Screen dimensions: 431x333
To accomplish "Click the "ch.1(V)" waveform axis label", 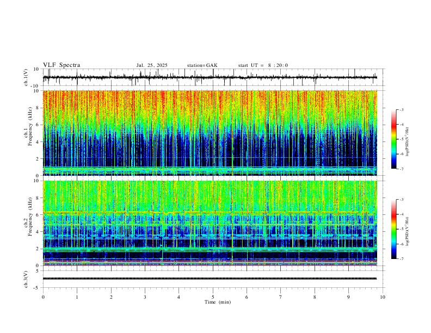I will (26, 77).
